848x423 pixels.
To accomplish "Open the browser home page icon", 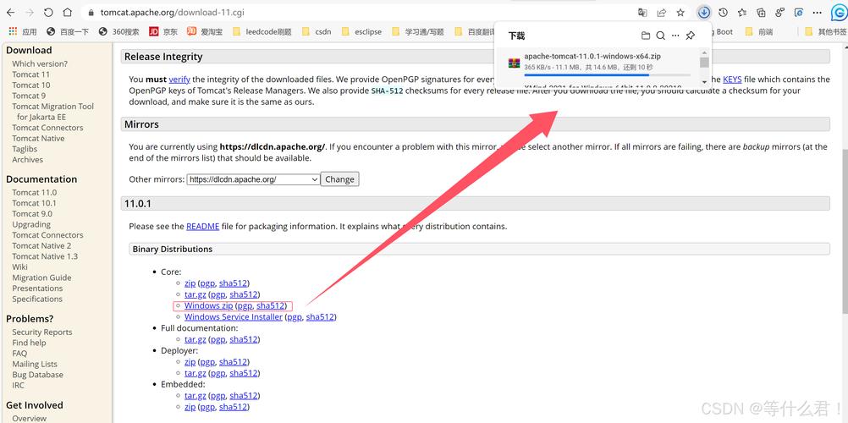I will click(x=67, y=12).
